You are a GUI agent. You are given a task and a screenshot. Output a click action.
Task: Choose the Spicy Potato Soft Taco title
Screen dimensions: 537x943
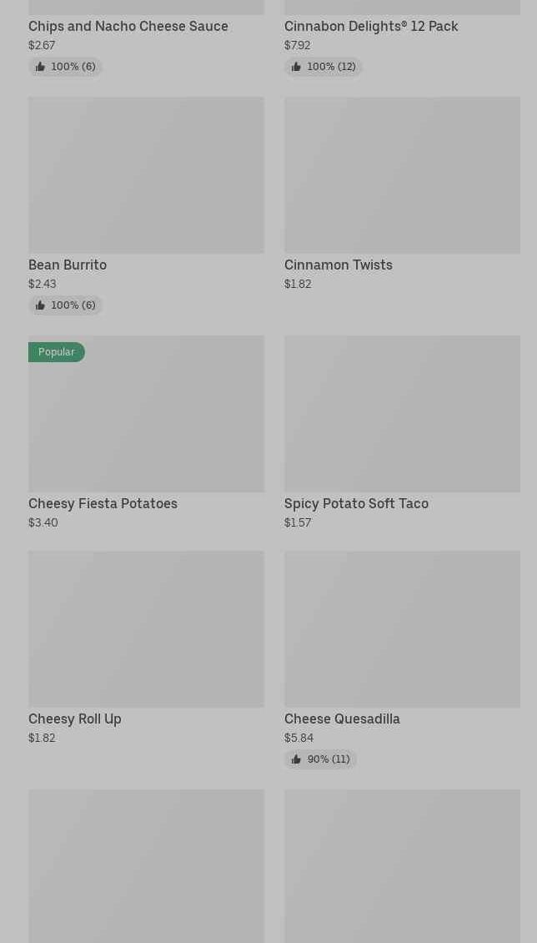[356, 503]
